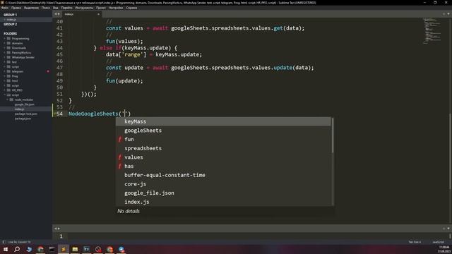Open the Выделение menu

coord(31,8)
